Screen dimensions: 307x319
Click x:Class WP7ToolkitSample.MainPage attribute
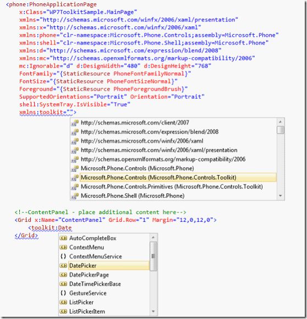(78, 12)
